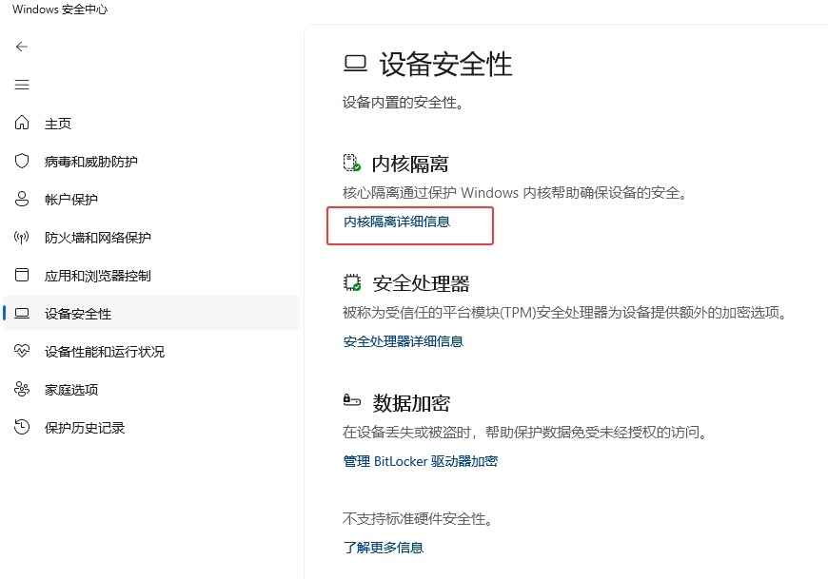Click the back arrow at top left
The height and width of the screenshot is (579, 828).
coord(22,46)
